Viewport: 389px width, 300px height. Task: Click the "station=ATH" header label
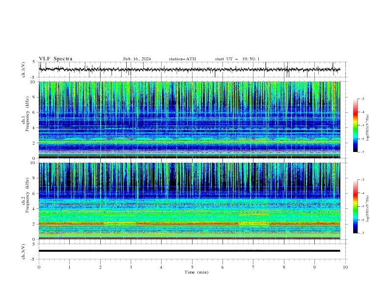pos(182,59)
